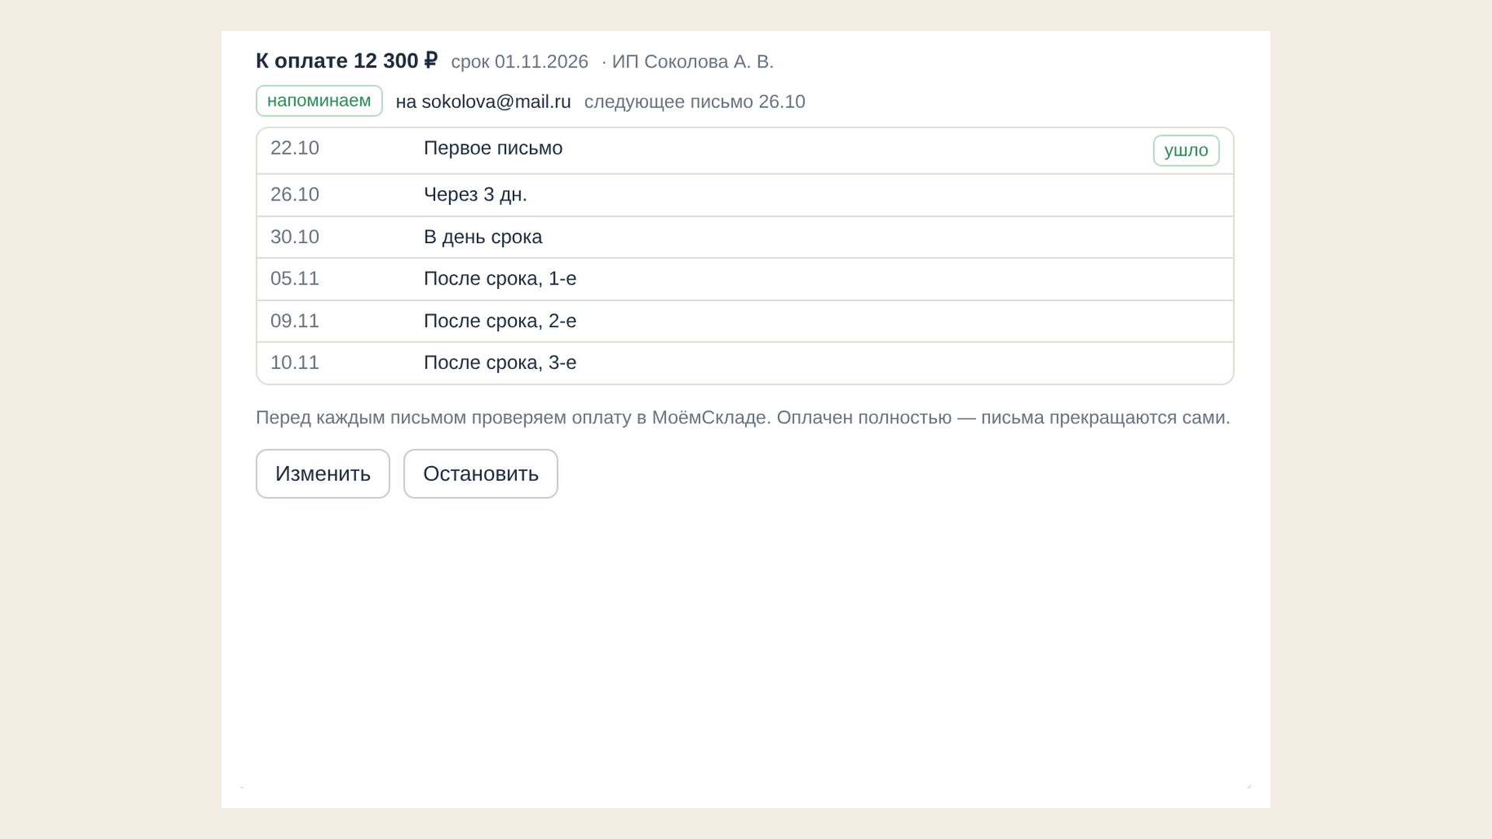Click the 26.10 date cell in the table
The image size is (1492, 839).
[295, 194]
